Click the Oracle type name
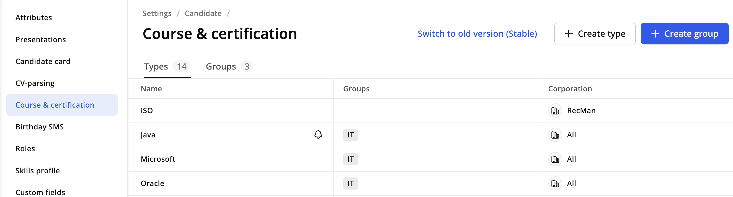The height and width of the screenshot is (197, 733). [x=153, y=184]
